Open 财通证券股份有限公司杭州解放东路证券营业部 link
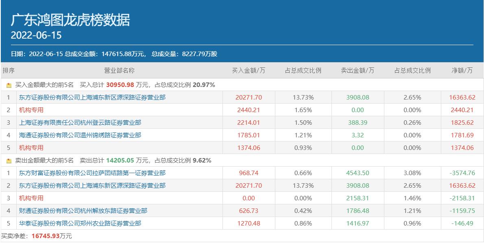The image size is (484, 243). (83, 211)
